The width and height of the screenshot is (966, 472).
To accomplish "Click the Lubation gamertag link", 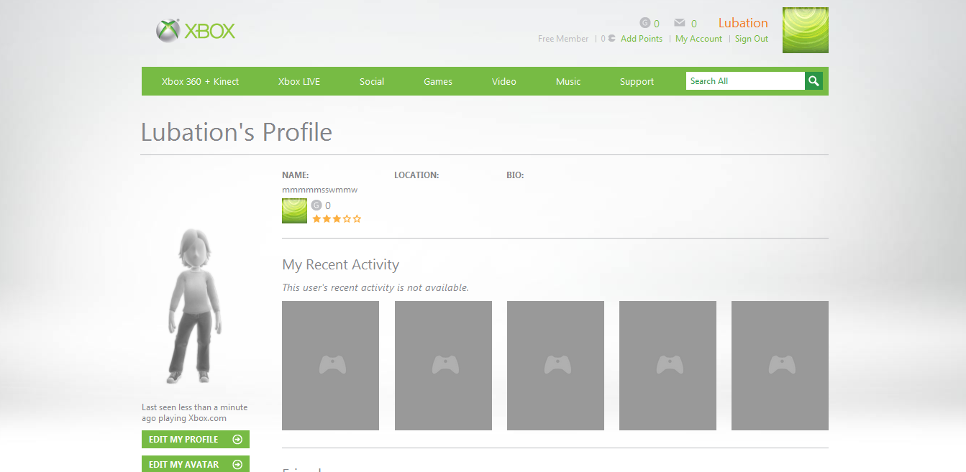I will click(x=743, y=23).
